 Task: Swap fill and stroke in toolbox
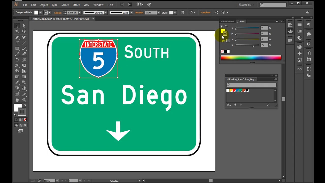pyautogui.click(x=25, y=105)
